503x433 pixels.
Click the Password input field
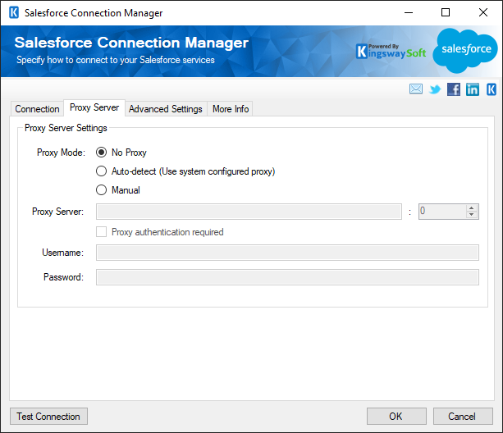(x=287, y=277)
